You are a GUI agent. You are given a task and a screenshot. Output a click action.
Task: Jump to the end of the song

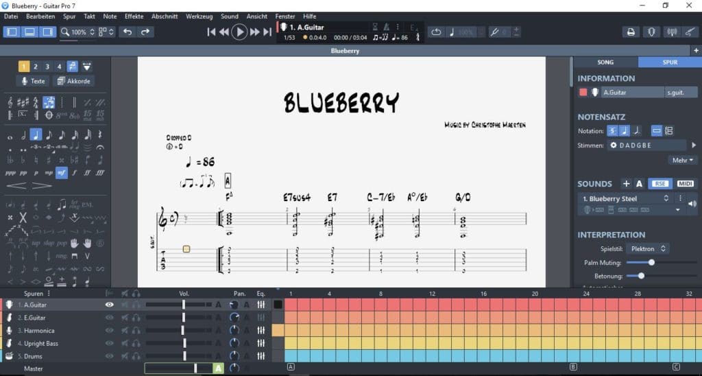coord(267,32)
